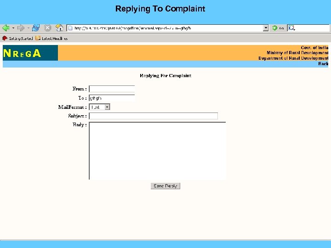Image resolution: width=331 pixels, height=248 pixels.
Task: Click the green Go button
Action: tap(278, 28)
